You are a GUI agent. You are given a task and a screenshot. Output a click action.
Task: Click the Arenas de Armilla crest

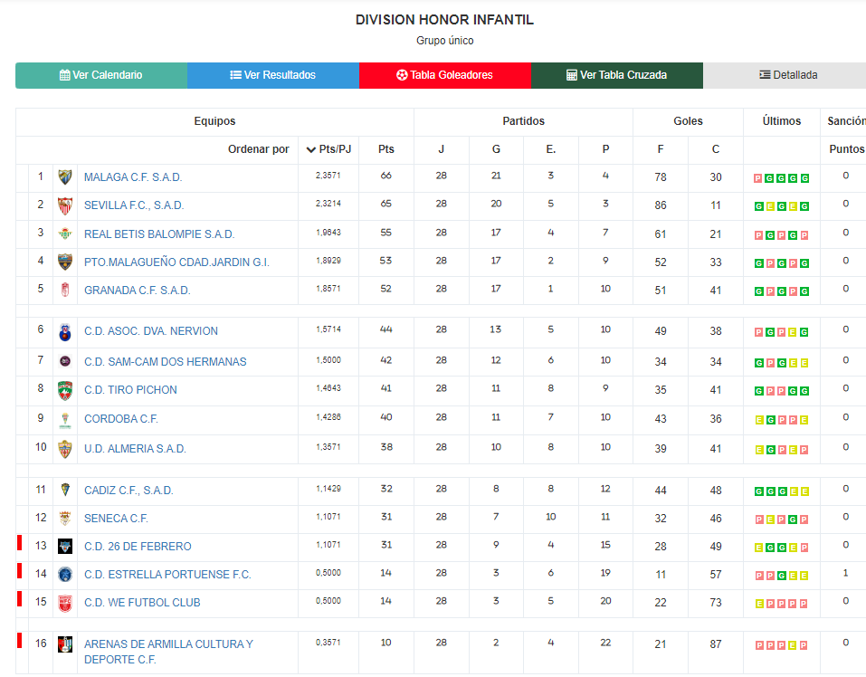[x=65, y=644]
